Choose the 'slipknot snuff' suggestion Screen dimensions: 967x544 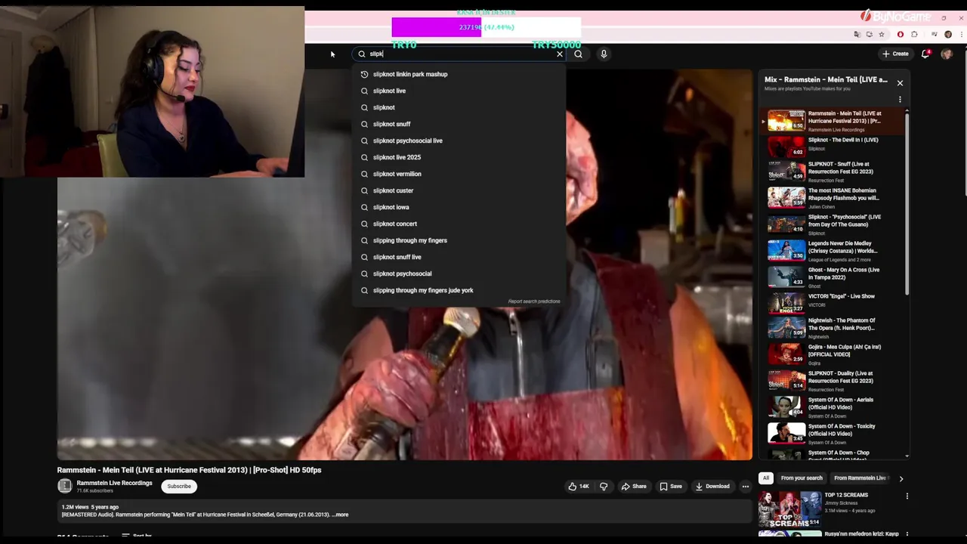[x=459, y=124]
